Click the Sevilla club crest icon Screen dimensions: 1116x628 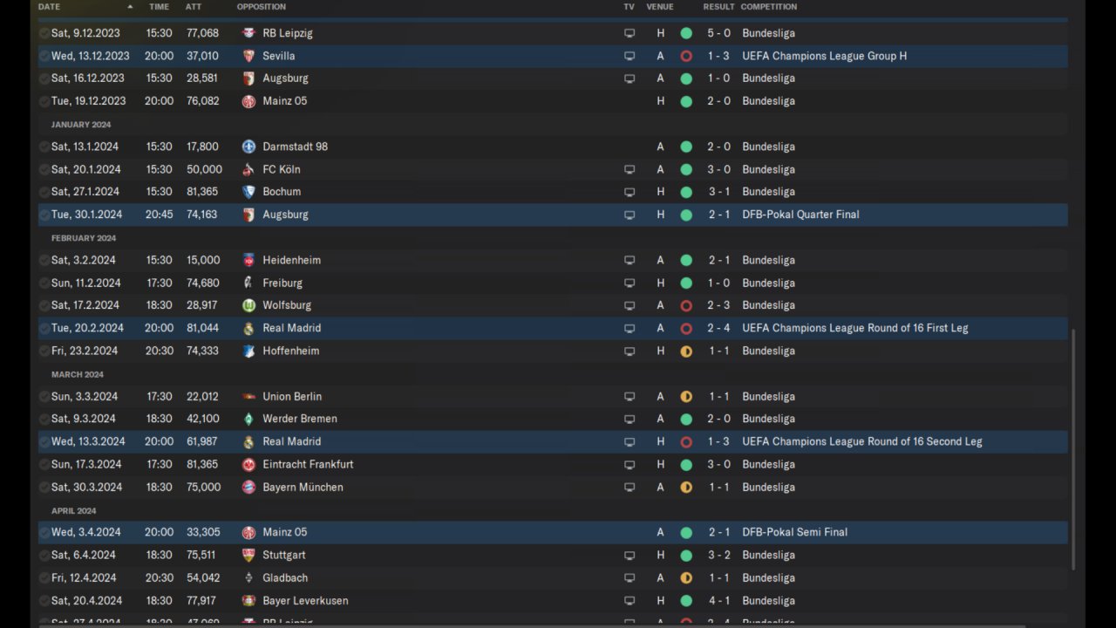coord(248,56)
